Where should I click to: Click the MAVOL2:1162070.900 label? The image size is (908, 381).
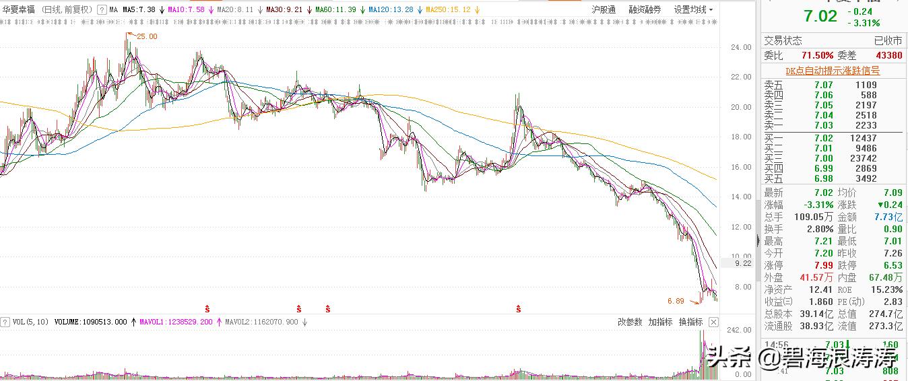tap(262, 322)
